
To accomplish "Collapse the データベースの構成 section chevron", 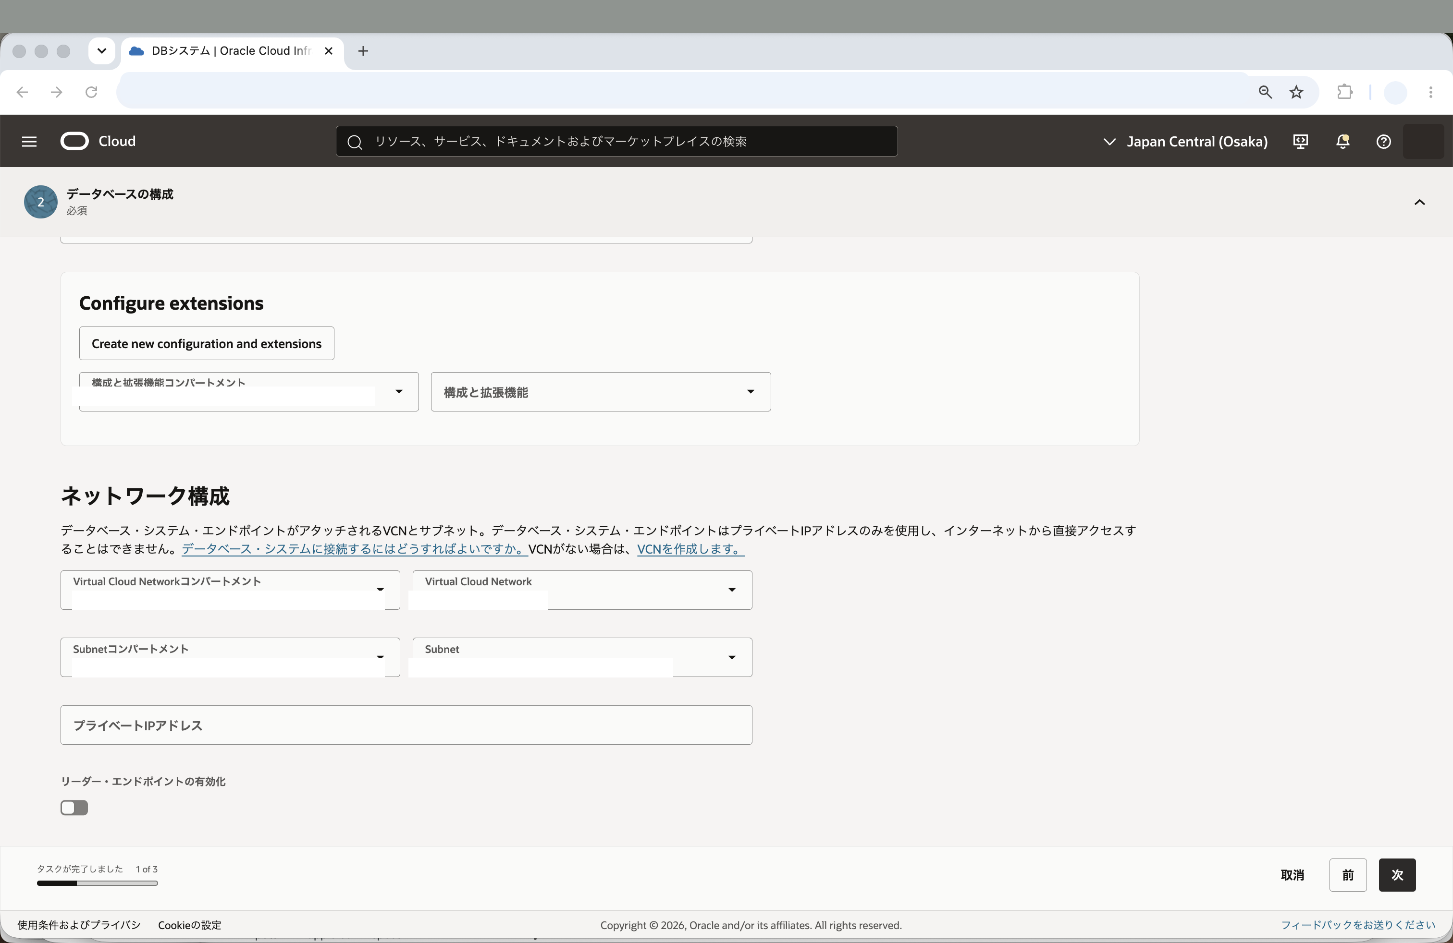I will (x=1419, y=202).
